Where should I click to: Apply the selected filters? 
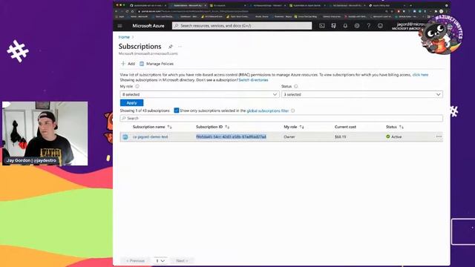pos(131,103)
